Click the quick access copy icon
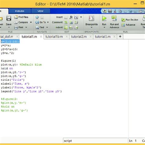This screenshot has width=145, height=145. (x=120, y=11)
